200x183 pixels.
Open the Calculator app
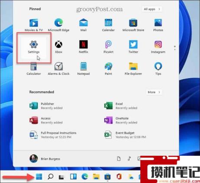click(x=34, y=69)
